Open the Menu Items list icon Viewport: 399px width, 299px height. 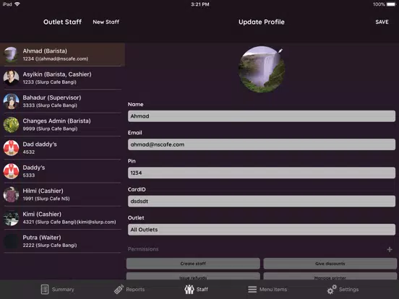click(x=252, y=290)
